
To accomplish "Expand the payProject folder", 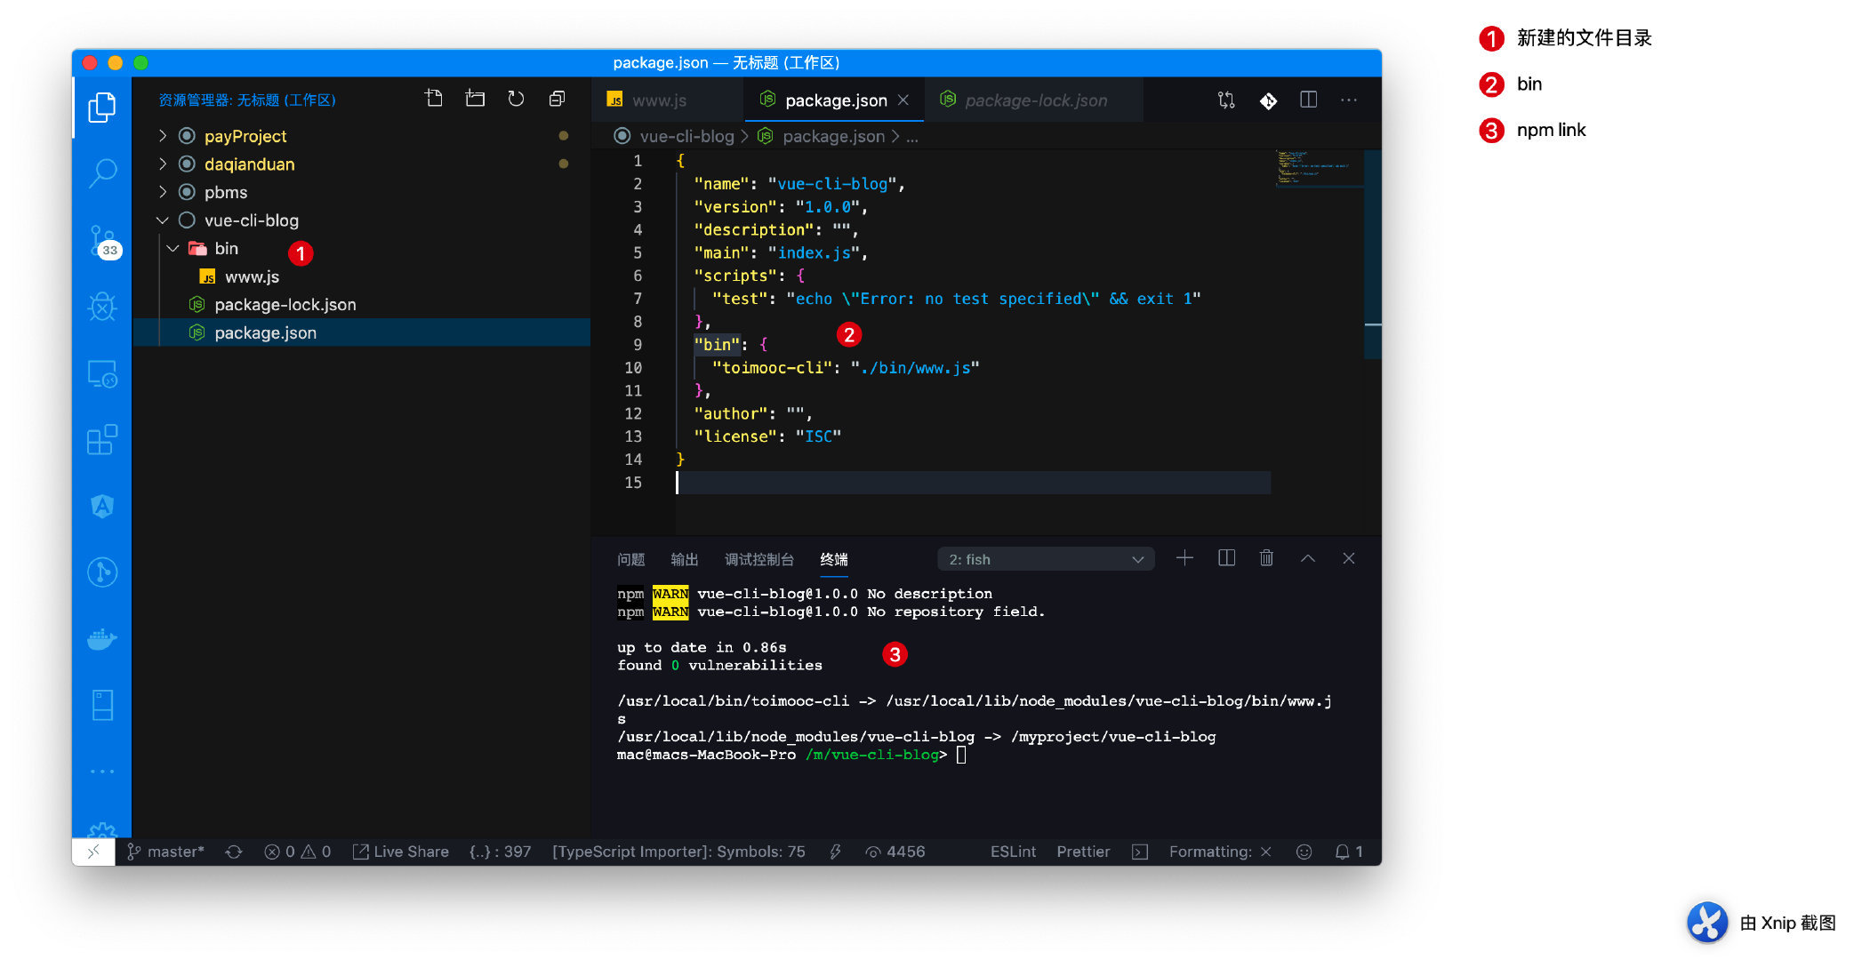I will pos(245,136).
